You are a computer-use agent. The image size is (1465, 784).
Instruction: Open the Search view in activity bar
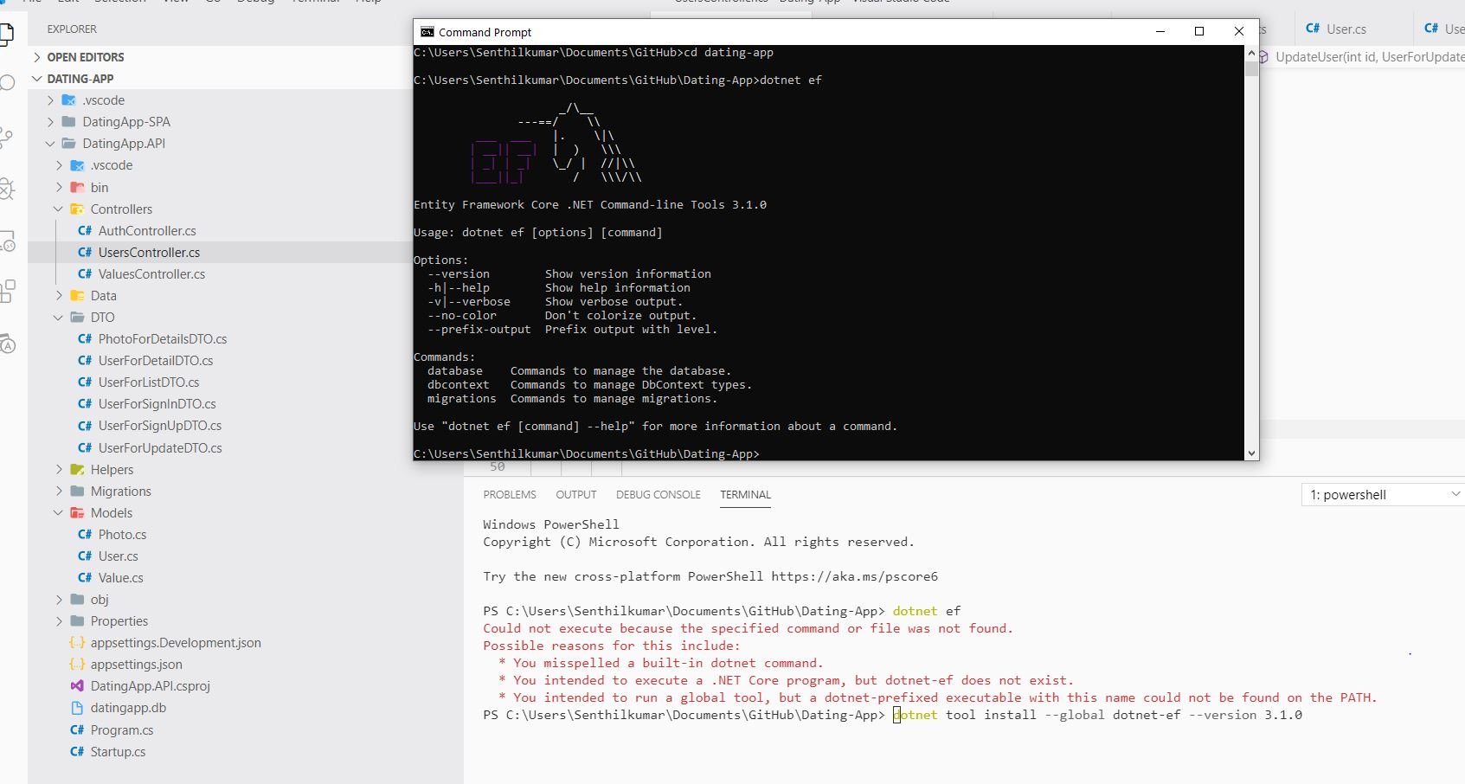pos(7,83)
